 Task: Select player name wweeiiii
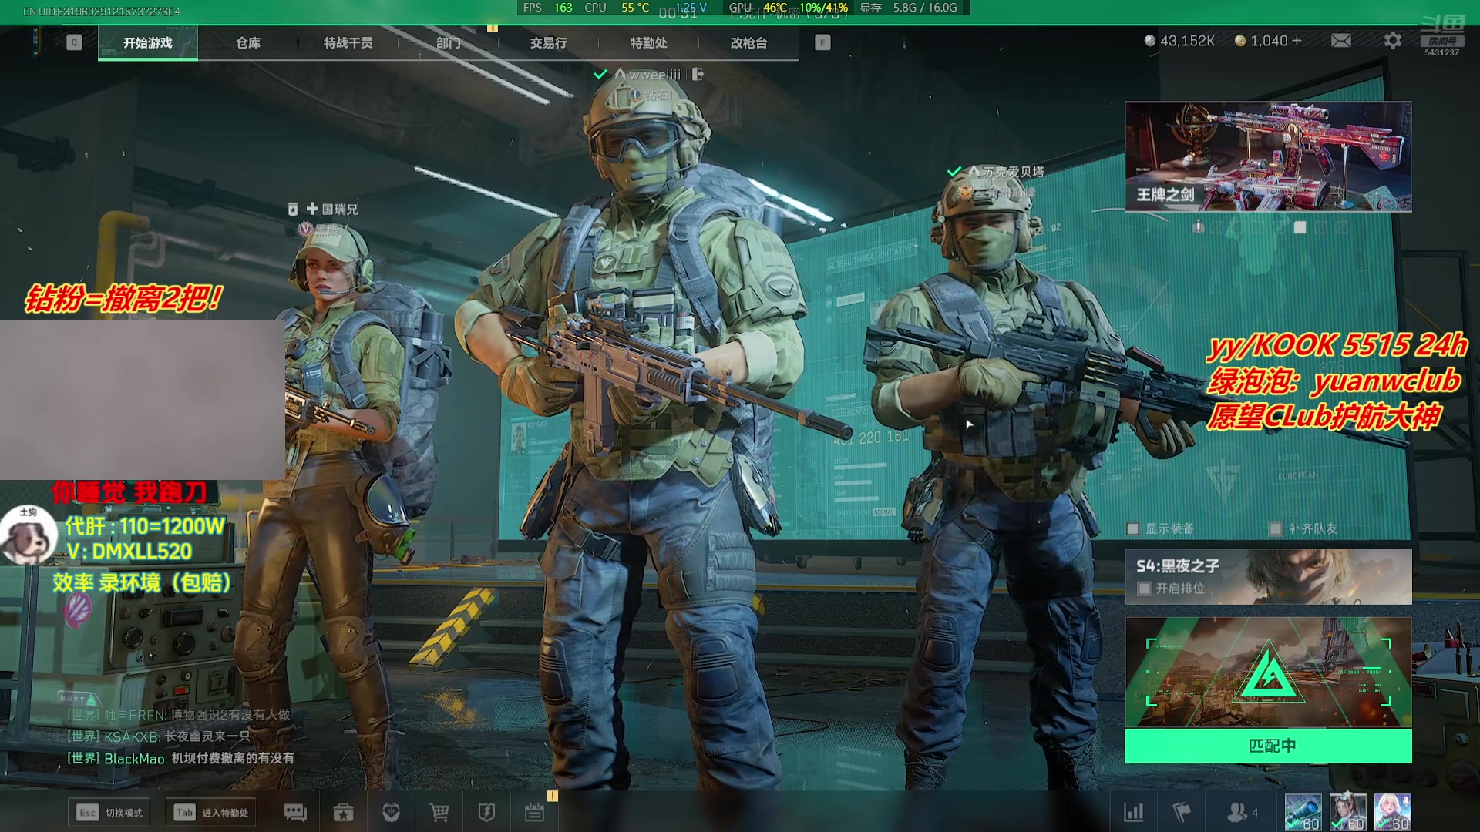655,75
